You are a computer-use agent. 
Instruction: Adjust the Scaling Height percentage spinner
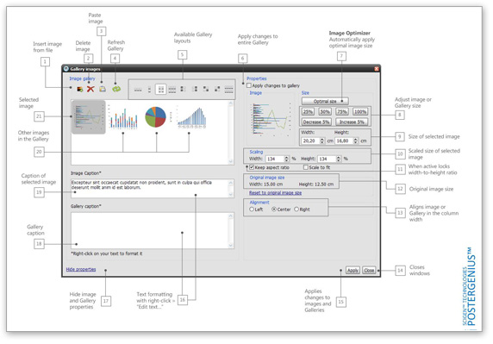click(x=339, y=159)
